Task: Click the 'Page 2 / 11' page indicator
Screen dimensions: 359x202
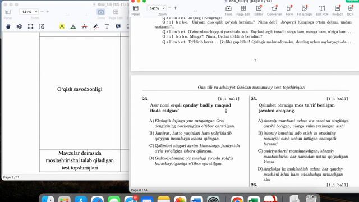Action: [11, 177]
